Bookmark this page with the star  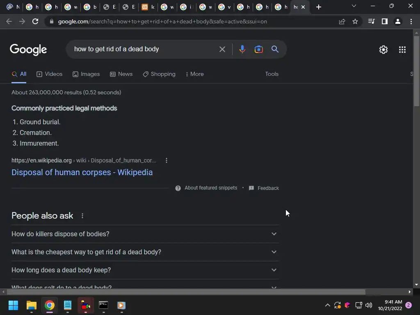355,21
